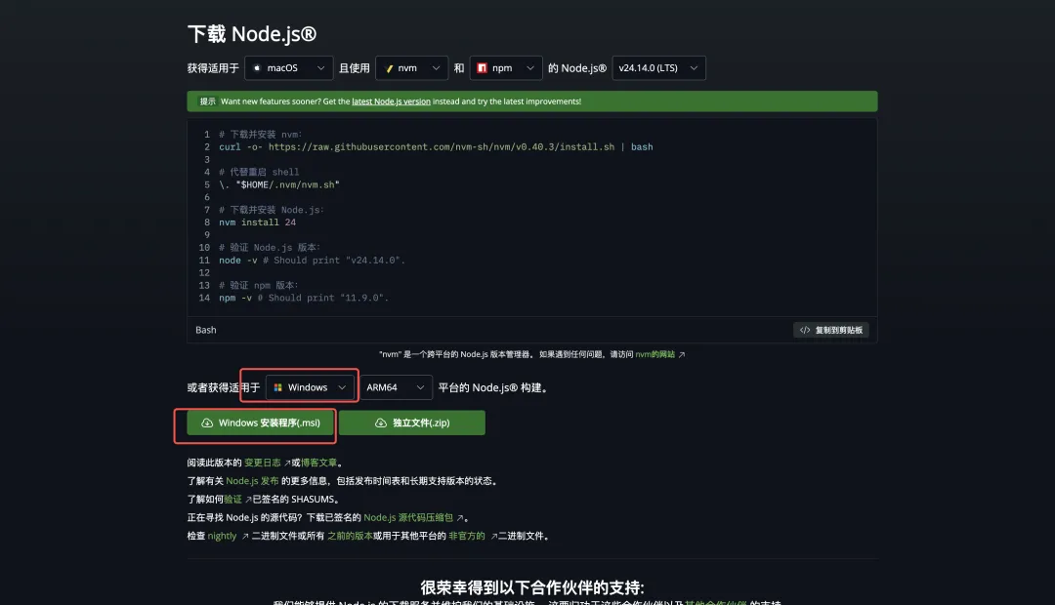Open the Node.js 发布 releases link

point(252,481)
